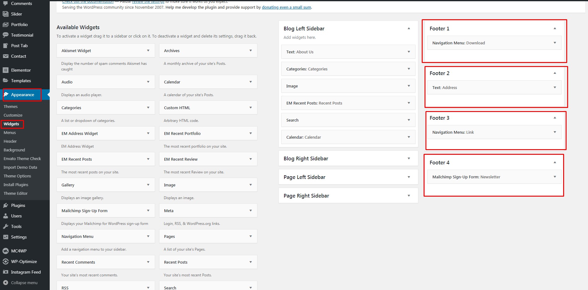
Task: Click the Testimonial speech bubble icon
Action: (6, 35)
